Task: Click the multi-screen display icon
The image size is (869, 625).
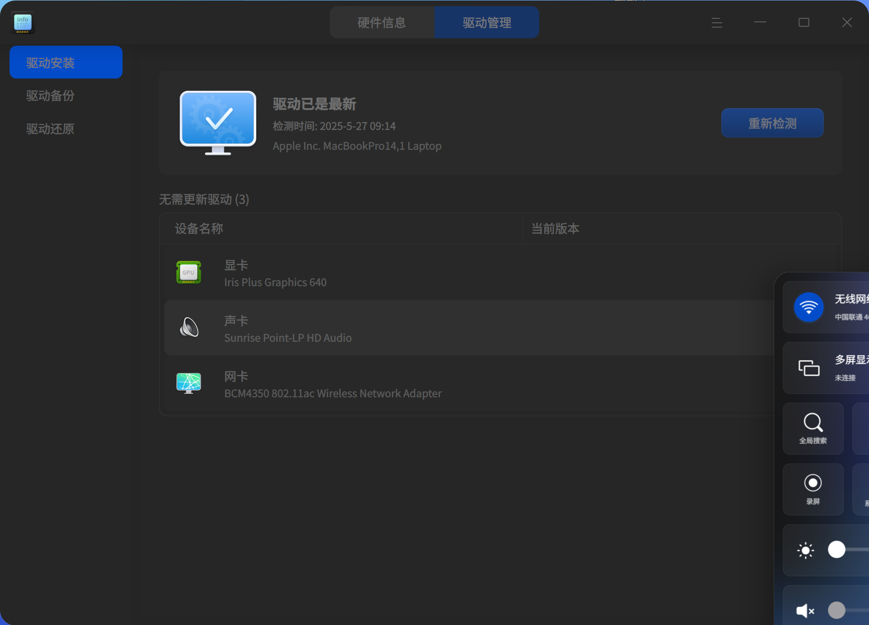Action: (809, 368)
